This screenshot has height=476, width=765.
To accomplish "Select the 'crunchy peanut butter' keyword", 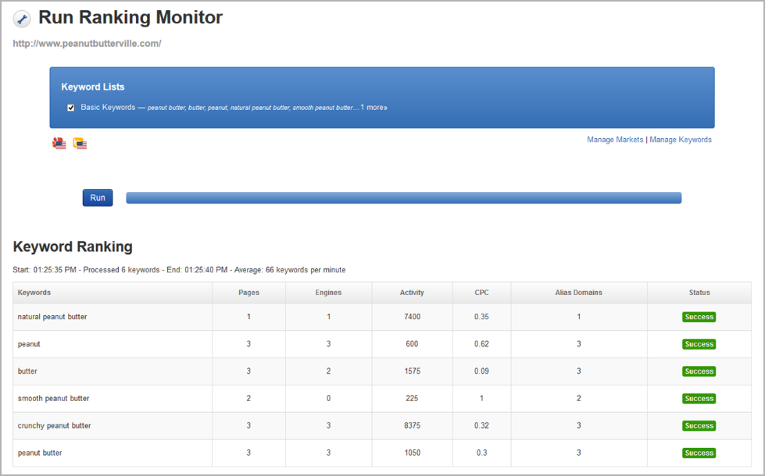I will pos(54,426).
